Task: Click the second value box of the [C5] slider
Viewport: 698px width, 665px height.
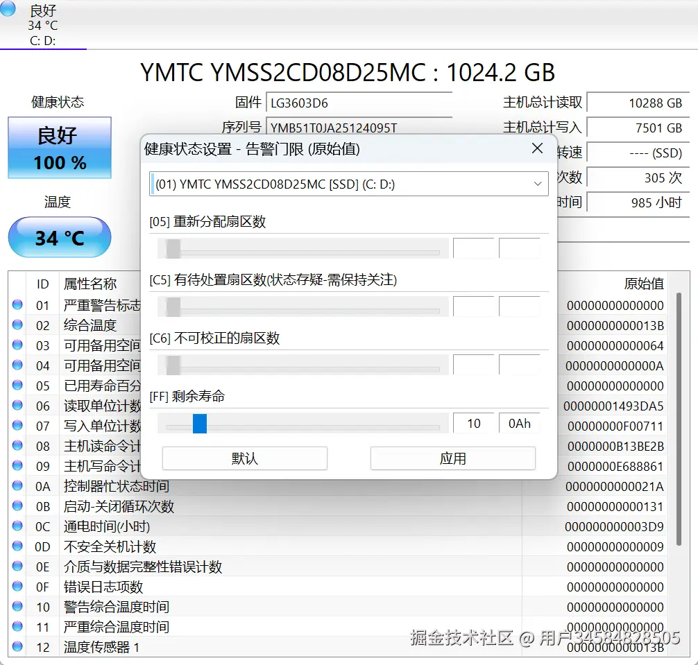Action: click(520, 306)
